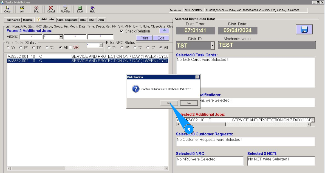Open the WO toolbar icon
The height and width of the screenshot is (173, 325).
(x=22, y=9)
